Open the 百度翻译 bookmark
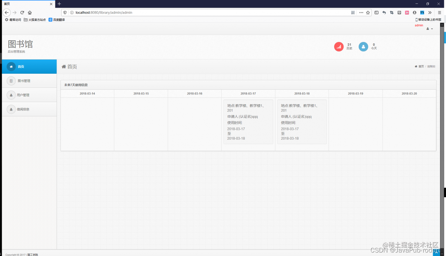Viewport: 446px width, 256px height. point(56,20)
